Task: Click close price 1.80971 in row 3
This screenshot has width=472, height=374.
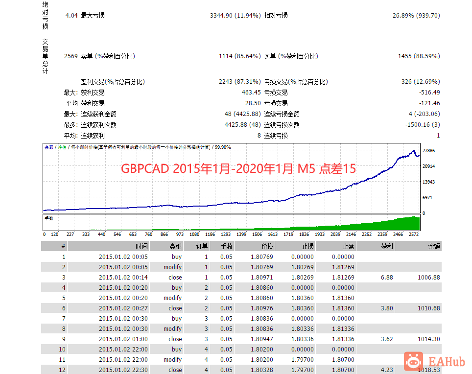Action: click(x=262, y=278)
